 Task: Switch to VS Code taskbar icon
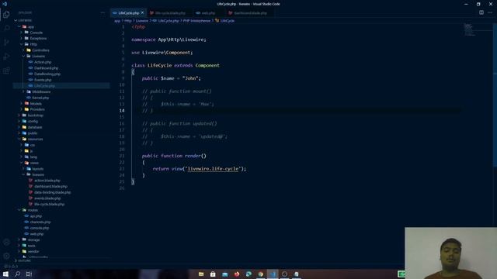273,274
